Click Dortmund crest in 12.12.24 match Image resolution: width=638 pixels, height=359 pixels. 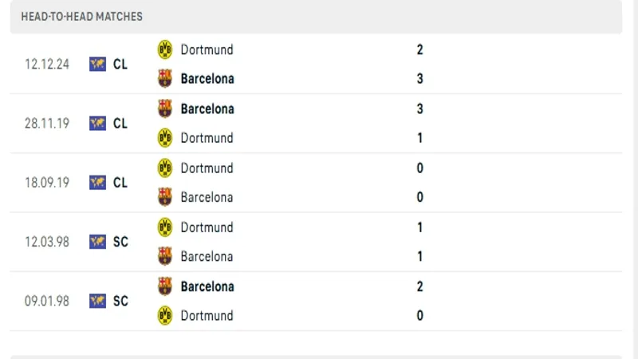[x=165, y=49]
